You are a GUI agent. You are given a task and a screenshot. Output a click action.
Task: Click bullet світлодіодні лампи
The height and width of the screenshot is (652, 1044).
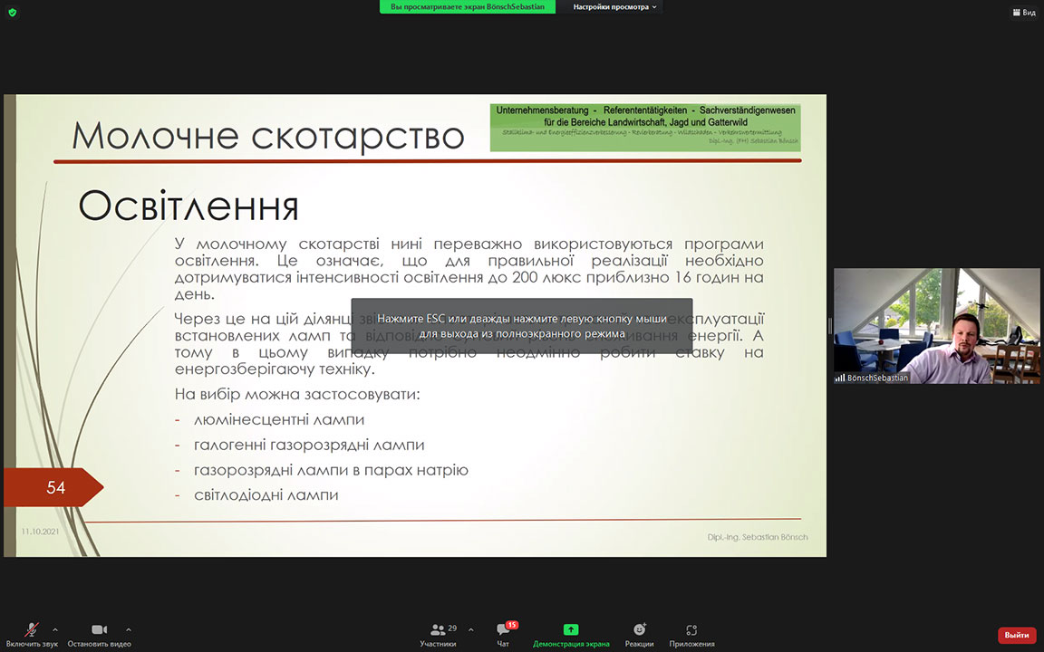[x=266, y=495]
